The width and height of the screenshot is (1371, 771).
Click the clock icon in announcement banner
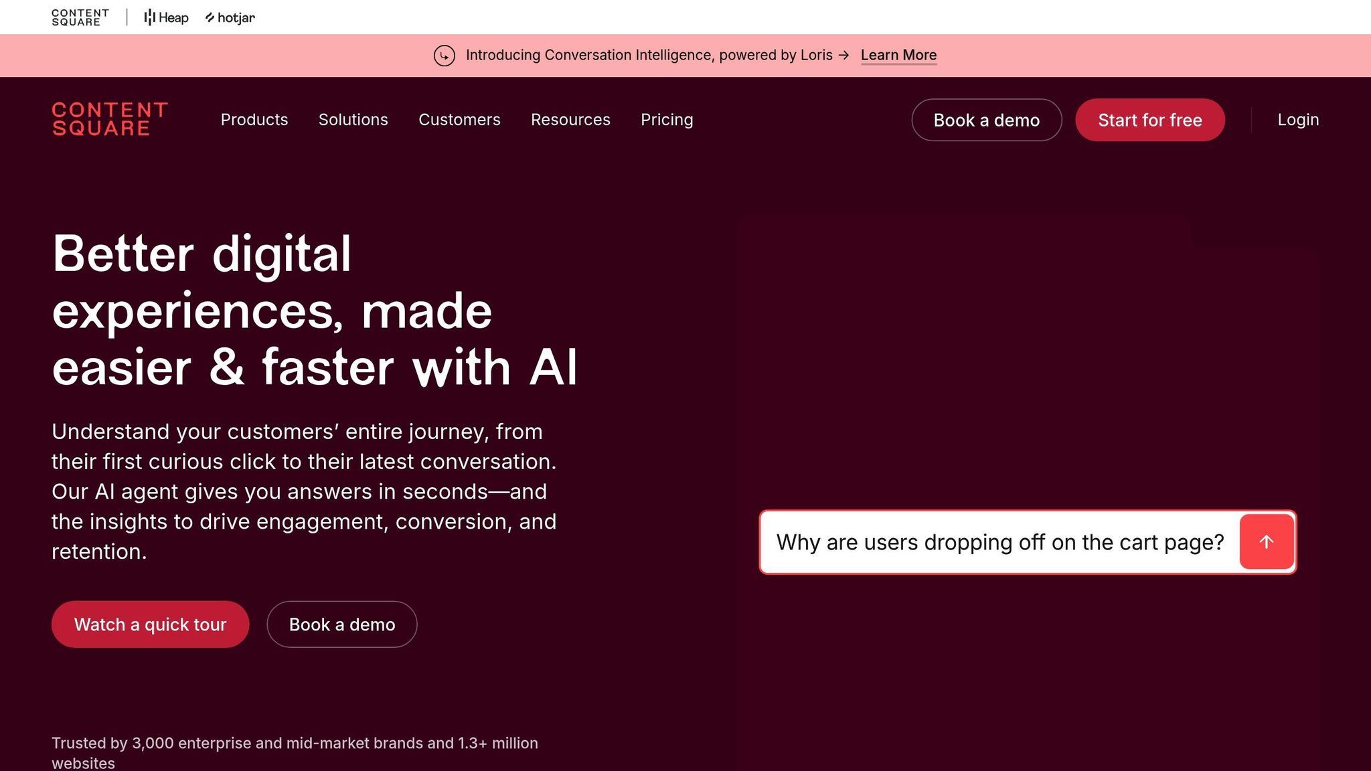coord(444,56)
